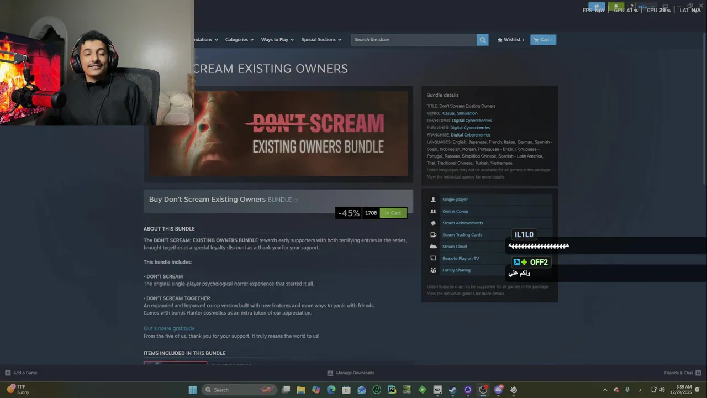
Task: Open File Explorer from the taskbar
Action: coord(301,390)
